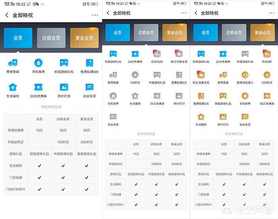
Task: Tap the 免费贴膜4次 icon
Action: [x=89, y=63]
